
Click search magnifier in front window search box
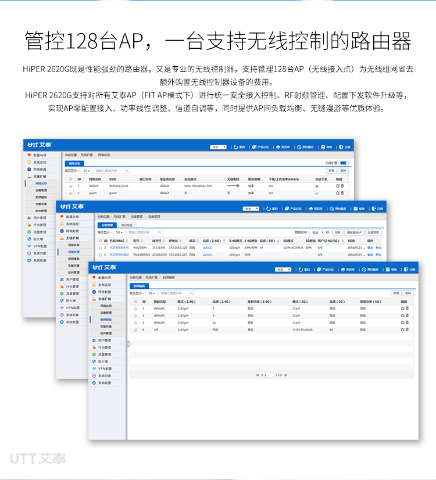tap(191, 293)
